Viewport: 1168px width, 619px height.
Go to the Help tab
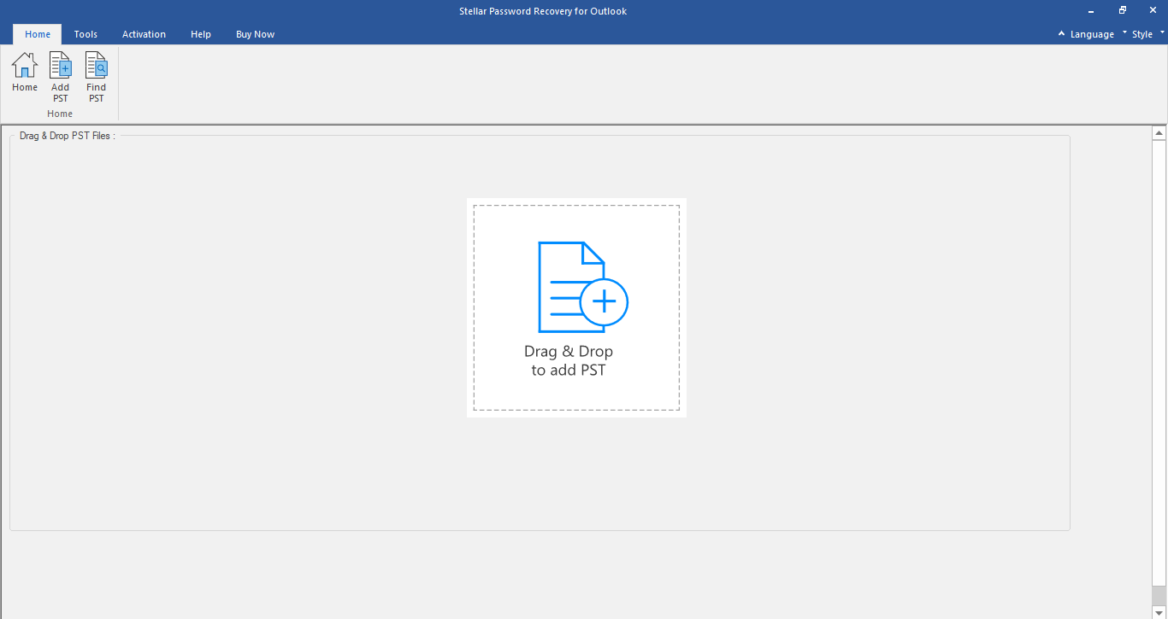(201, 34)
